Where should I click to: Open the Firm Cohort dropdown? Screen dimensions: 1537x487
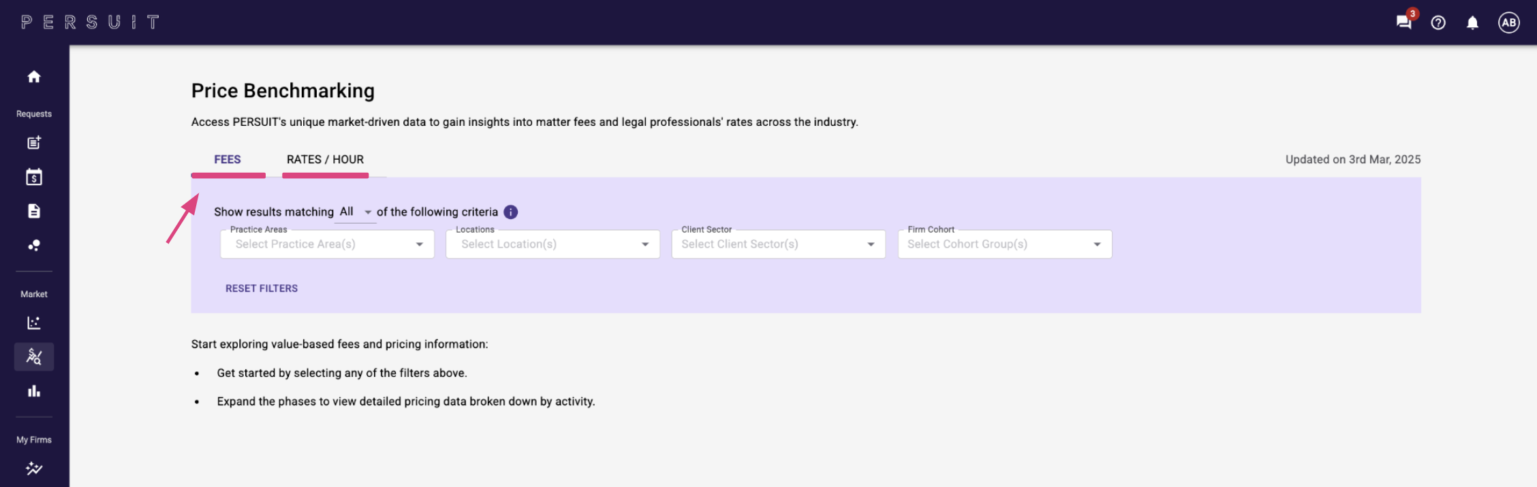1004,244
